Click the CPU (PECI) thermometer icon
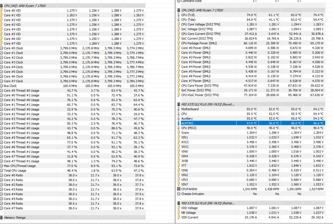 (178, 128)
